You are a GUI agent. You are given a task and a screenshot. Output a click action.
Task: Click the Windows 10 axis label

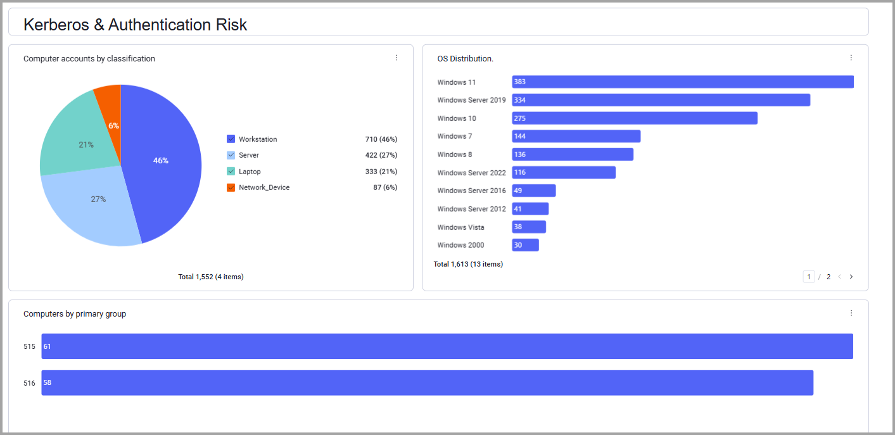click(456, 118)
